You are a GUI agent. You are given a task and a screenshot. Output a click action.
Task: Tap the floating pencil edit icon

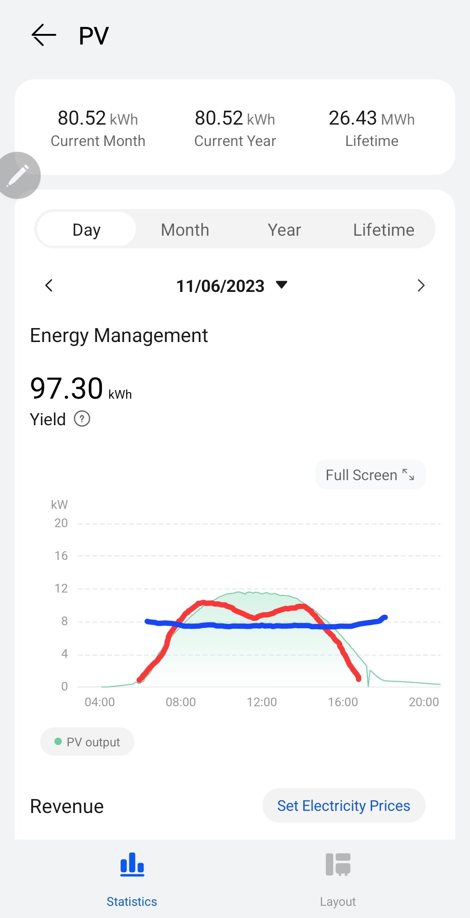pyautogui.click(x=18, y=176)
